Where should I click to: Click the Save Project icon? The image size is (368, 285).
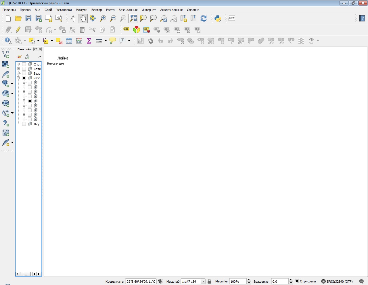[28, 18]
